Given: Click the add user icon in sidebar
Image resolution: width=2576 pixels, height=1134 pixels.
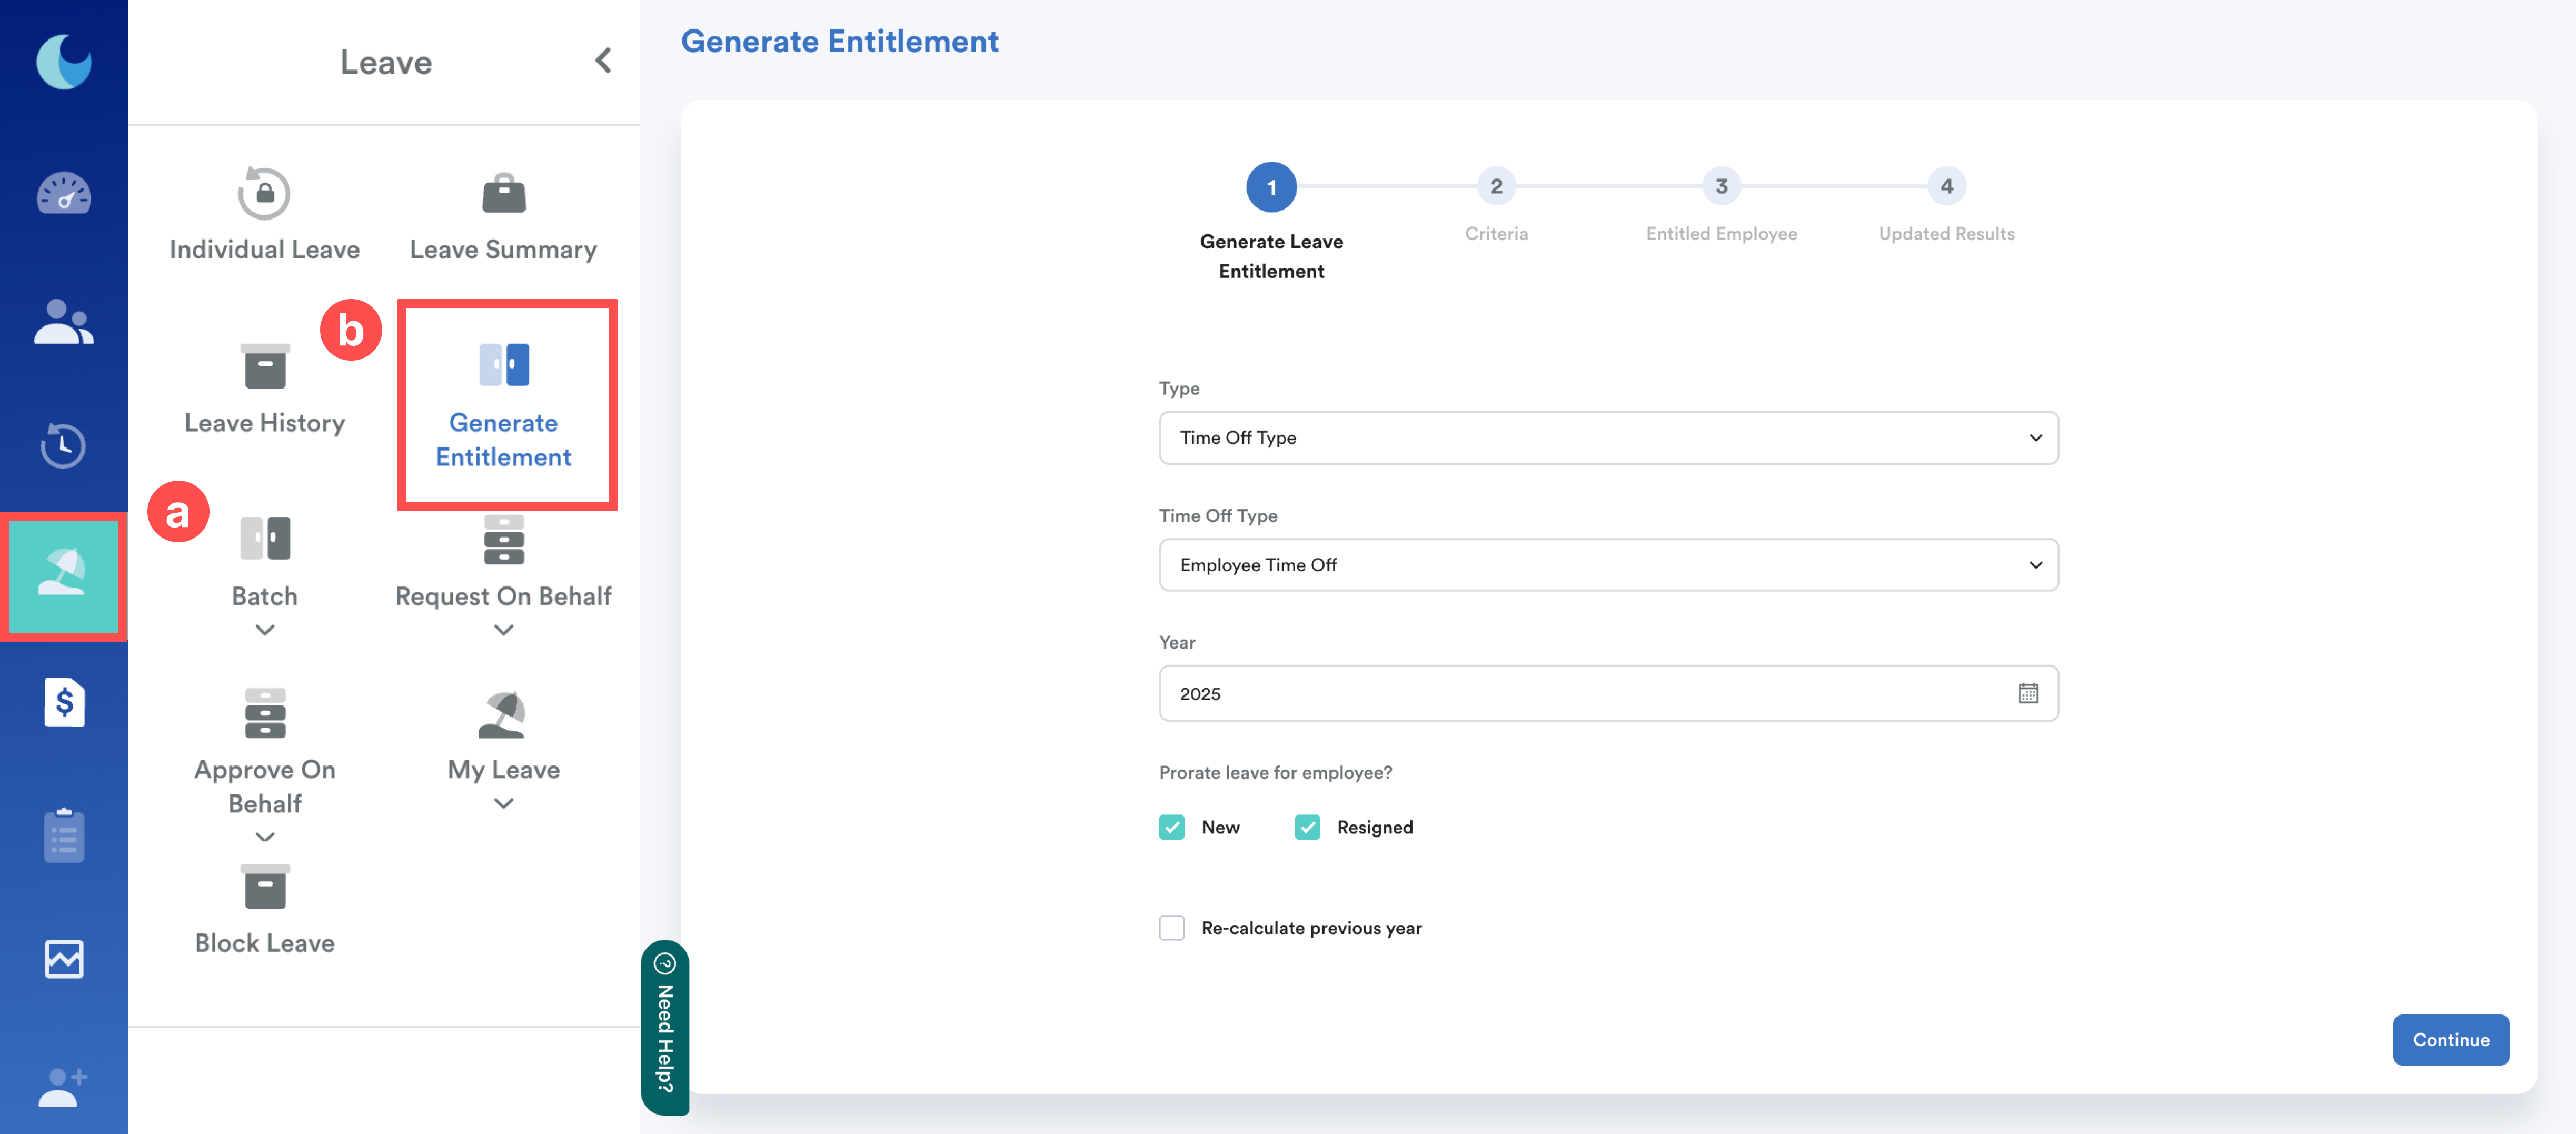Looking at the screenshot, I should (63, 1086).
